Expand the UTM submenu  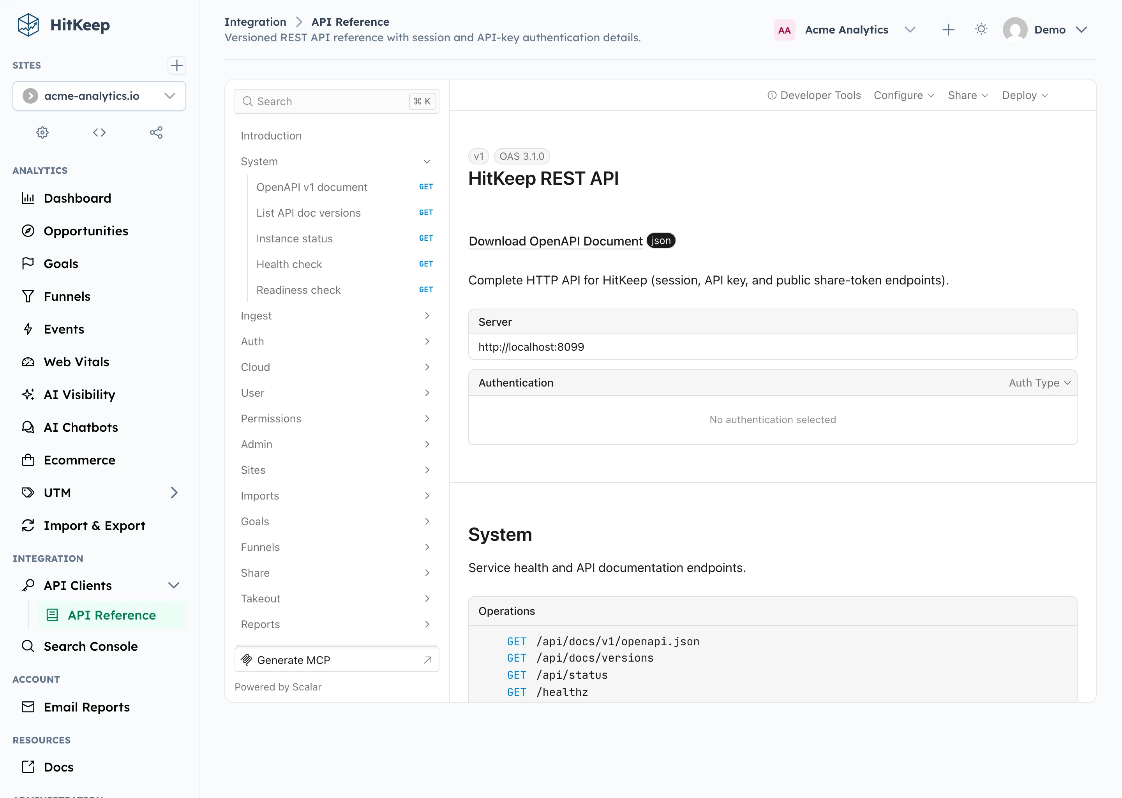[x=174, y=493]
